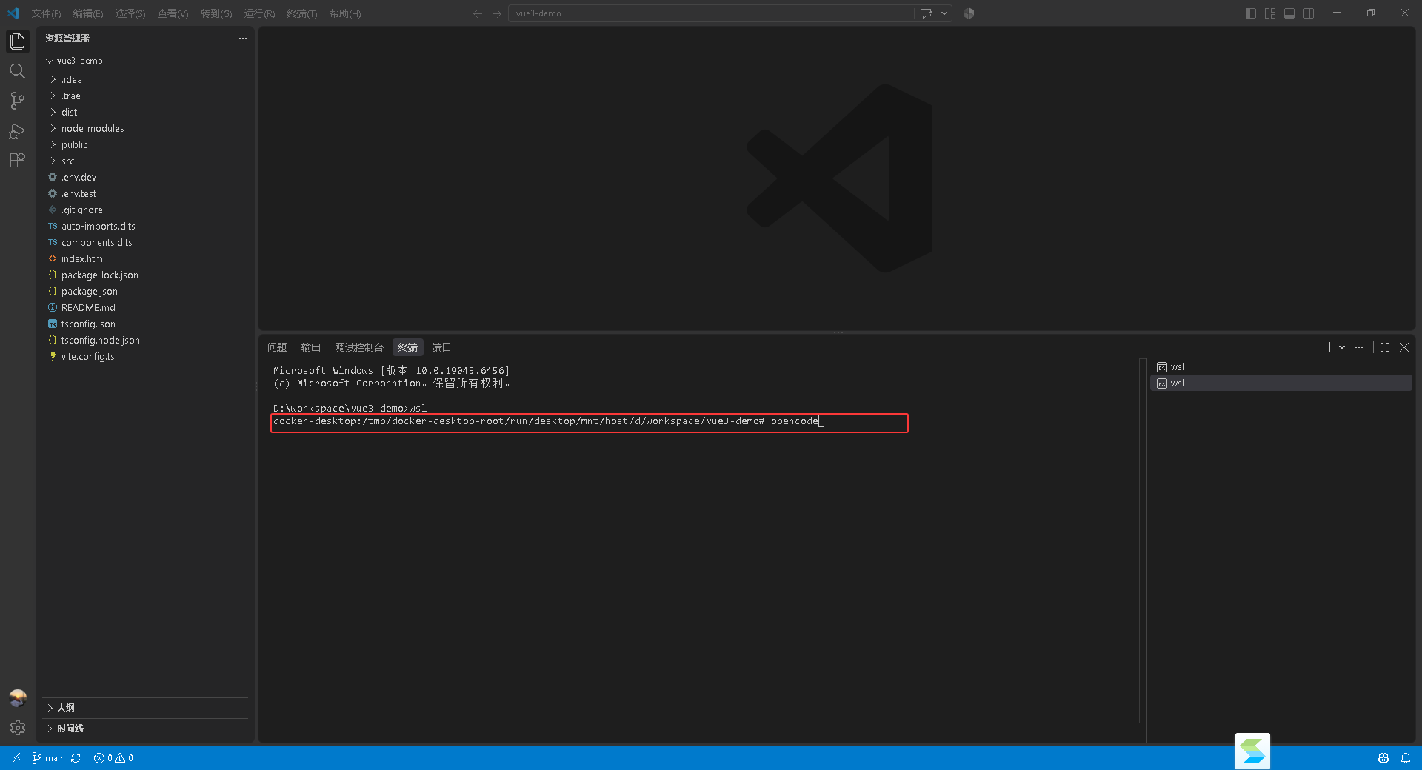Open the Extensions view
1422x770 pixels.
click(x=18, y=161)
